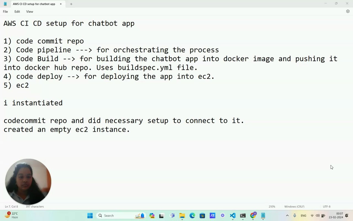Open Microsoft Store from the taskbar

click(x=202, y=215)
